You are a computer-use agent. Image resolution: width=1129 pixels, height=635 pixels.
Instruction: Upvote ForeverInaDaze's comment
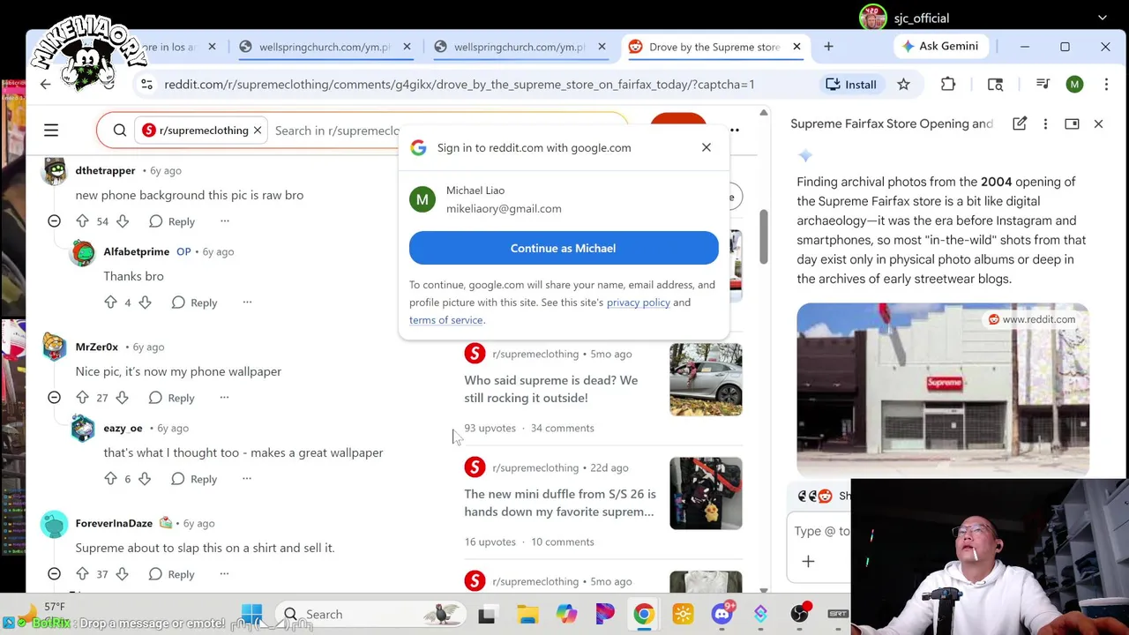pos(82,574)
